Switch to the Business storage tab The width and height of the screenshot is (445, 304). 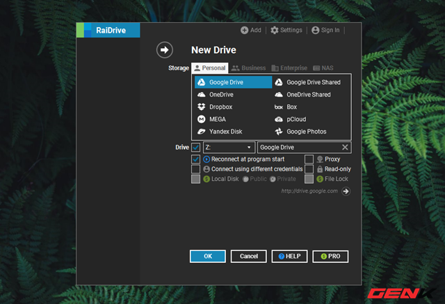tap(249, 68)
